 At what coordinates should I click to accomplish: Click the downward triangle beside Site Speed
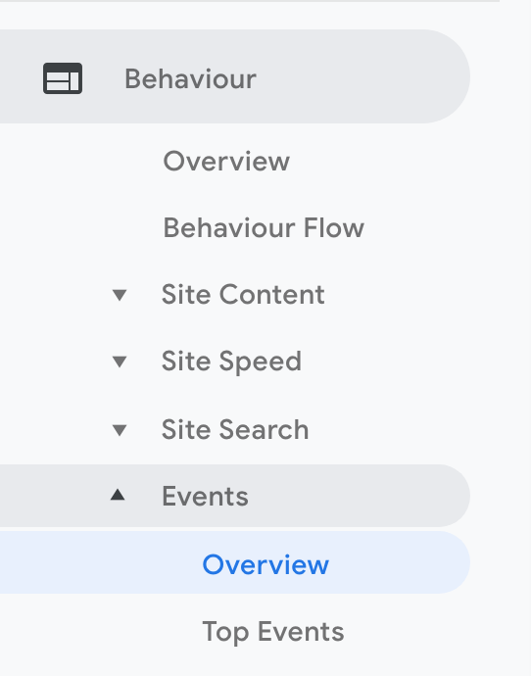119,362
